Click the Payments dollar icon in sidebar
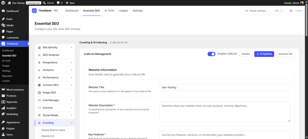The image size is (308, 139). click(3, 102)
